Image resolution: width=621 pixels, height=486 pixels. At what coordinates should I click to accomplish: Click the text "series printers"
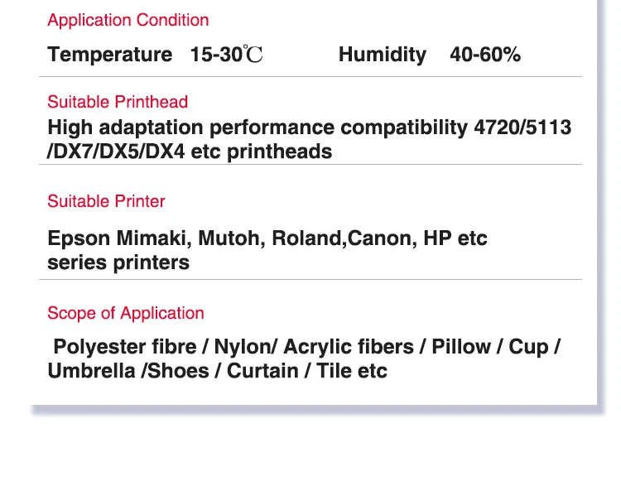pos(118,262)
